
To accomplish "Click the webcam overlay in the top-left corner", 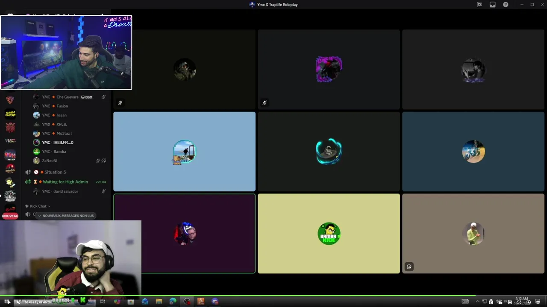I will [x=66, y=52].
